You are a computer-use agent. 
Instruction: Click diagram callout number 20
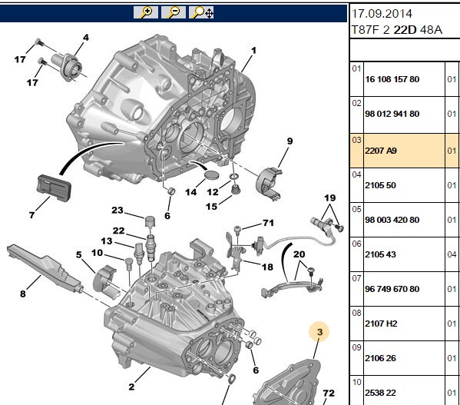coord(299,254)
